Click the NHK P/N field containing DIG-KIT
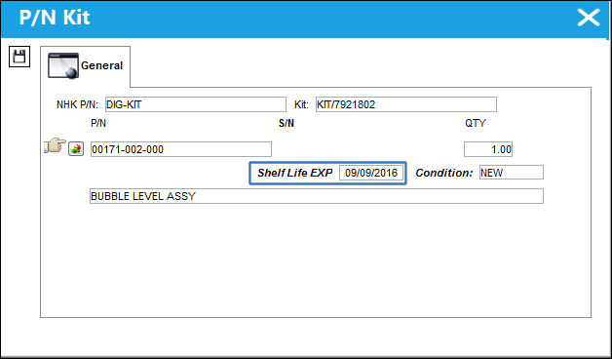612x359 pixels. point(196,104)
